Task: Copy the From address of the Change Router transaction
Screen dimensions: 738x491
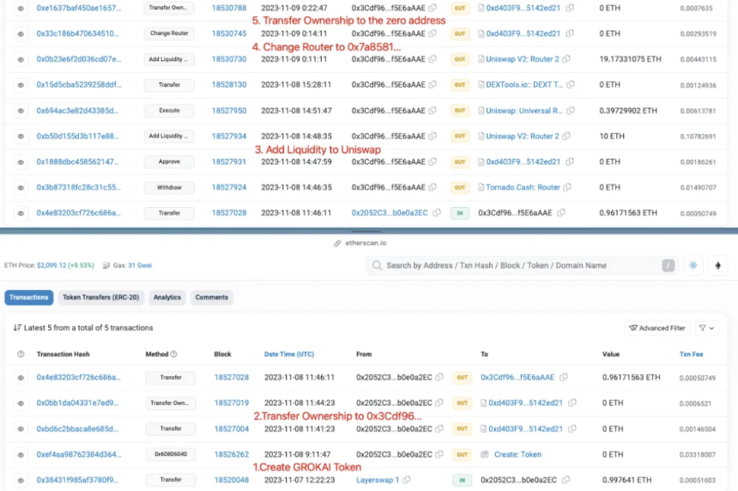Action: [433, 33]
